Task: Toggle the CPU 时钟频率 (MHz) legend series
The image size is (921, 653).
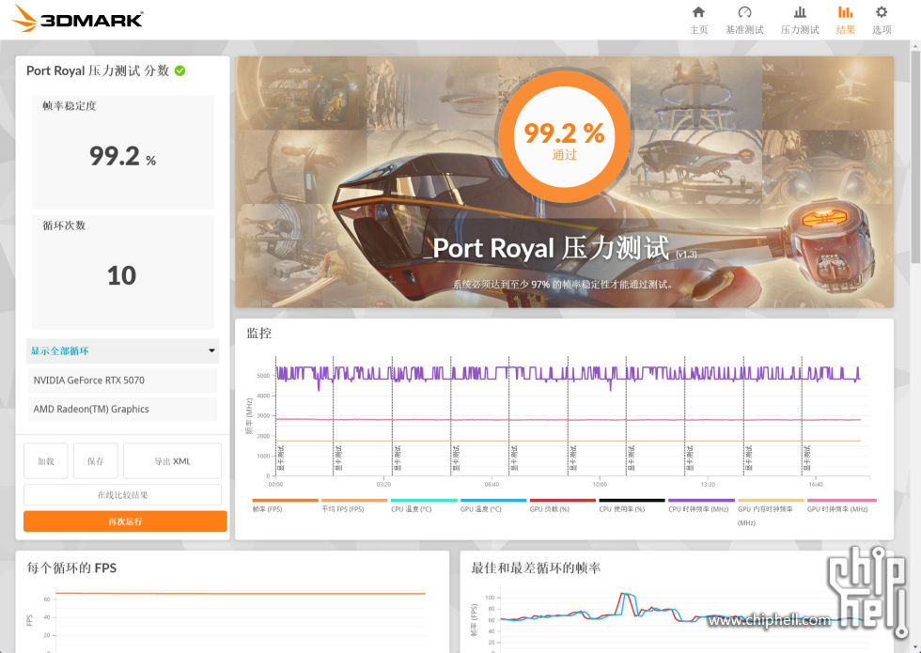Action: pos(698,508)
